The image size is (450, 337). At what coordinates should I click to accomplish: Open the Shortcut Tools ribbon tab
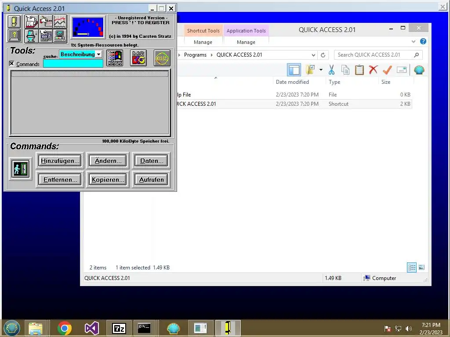(x=203, y=31)
